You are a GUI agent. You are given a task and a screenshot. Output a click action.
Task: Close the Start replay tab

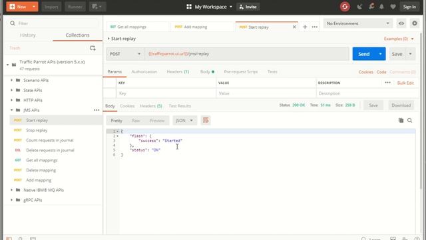point(294,27)
